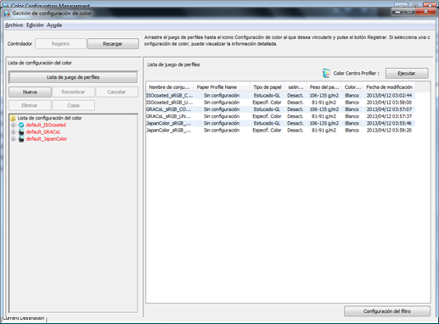Click the printer icon beside default_JapanColor
This screenshot has width=439, height=324.
point(21,139)
